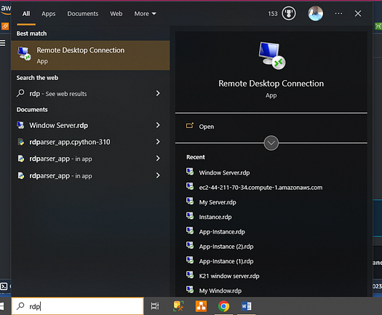Image resolution: width=382 pixels, height=315 pixels.
Task: Open the yellow tools app in taskbar
Action: pyautogui.click(x=178, y=306)
